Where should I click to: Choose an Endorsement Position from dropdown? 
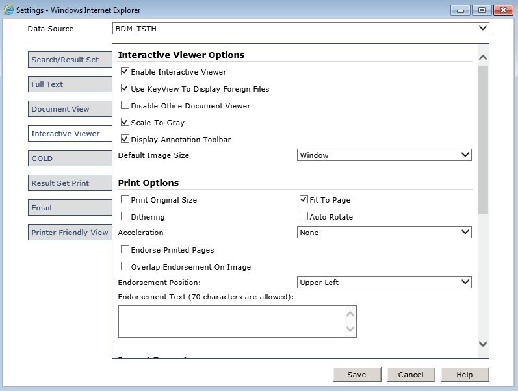click(384, 283)
